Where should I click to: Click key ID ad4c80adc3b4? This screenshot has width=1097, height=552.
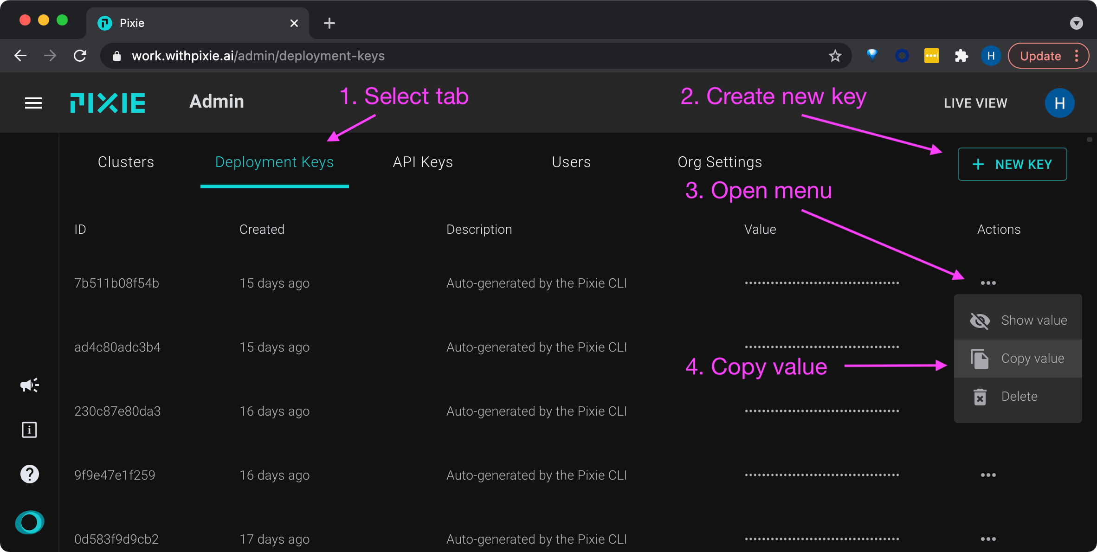point(117,347)
